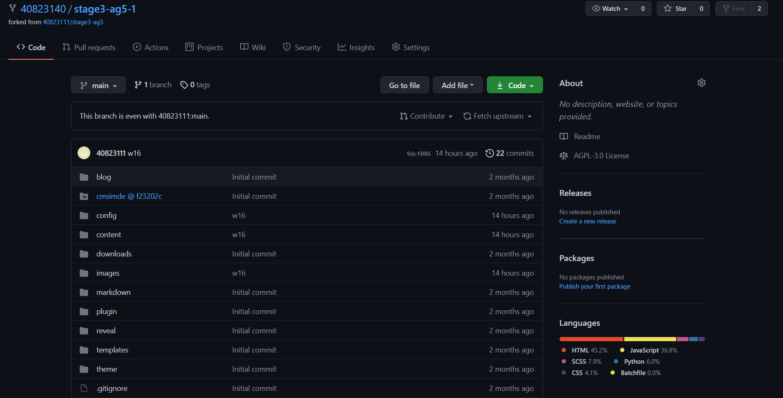Click the Go to file button

coord(405,85)
